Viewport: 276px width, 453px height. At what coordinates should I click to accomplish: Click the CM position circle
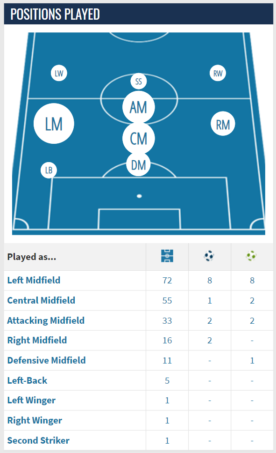(139, 138)
